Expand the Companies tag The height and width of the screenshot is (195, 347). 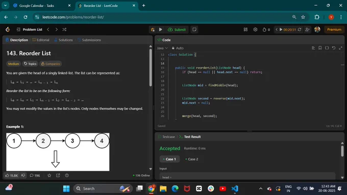(51, 64)
